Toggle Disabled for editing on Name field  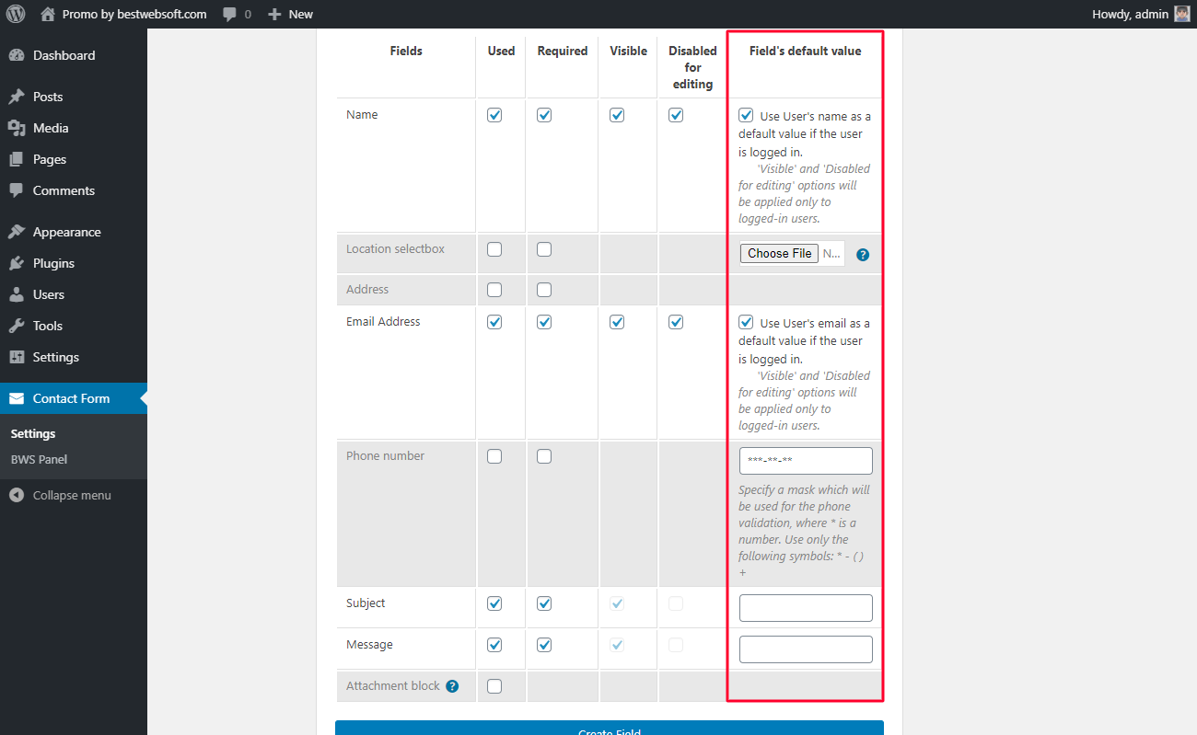676,115
